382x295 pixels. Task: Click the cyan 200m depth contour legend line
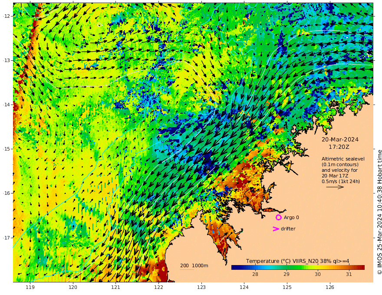click(x=187, y=269)
